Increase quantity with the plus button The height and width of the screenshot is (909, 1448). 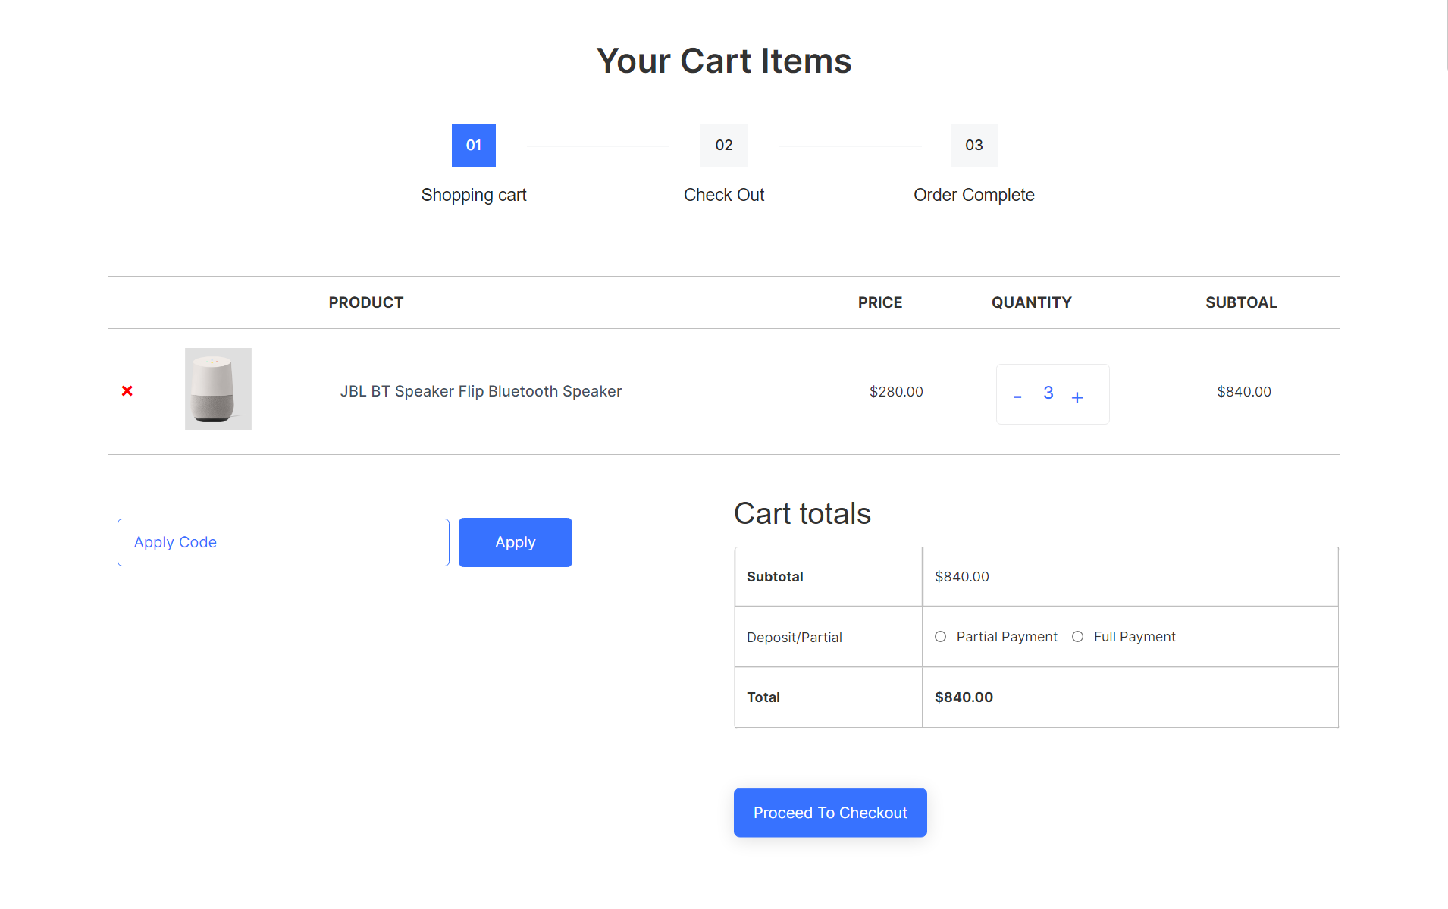pyautogui.click(x=1077, y=397)
